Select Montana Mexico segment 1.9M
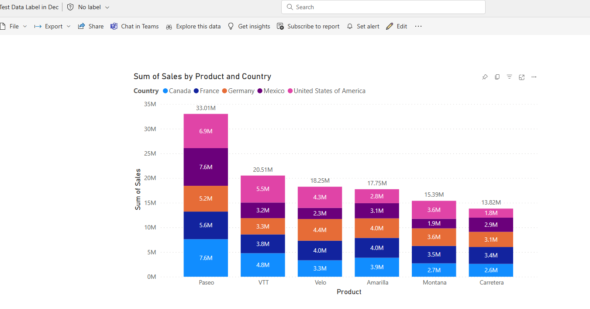 coord(434,223)
